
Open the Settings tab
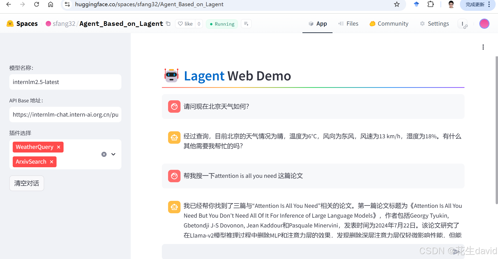tap(434, 24)
